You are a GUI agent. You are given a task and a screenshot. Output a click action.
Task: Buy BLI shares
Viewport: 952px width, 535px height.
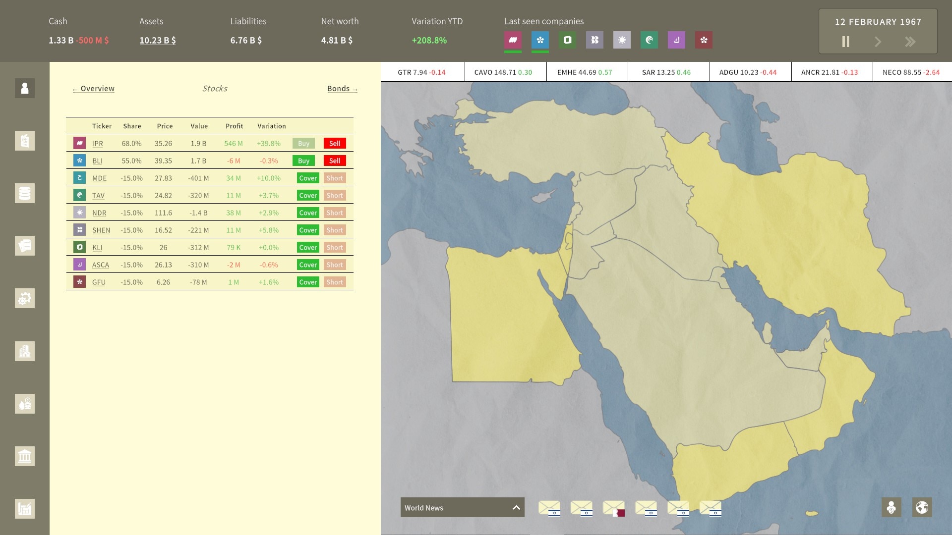303,160
